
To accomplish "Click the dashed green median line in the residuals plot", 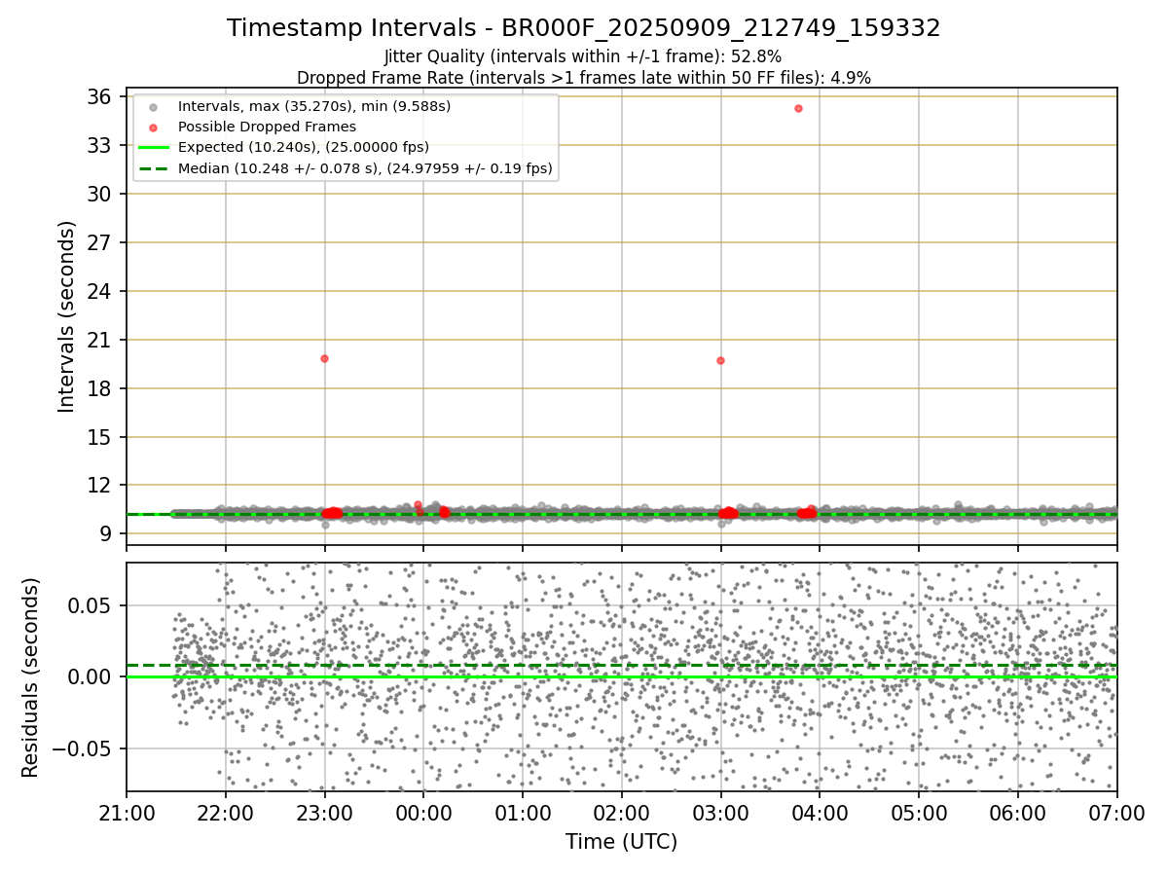I will pyautogui.click(x=622, y=666).
